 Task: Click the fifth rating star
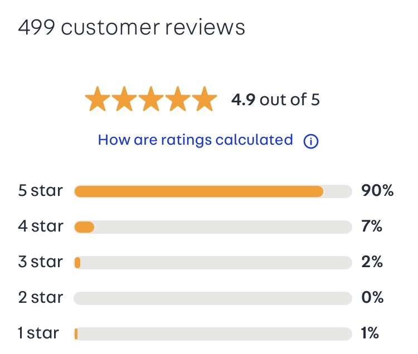[x=205, y=99]
